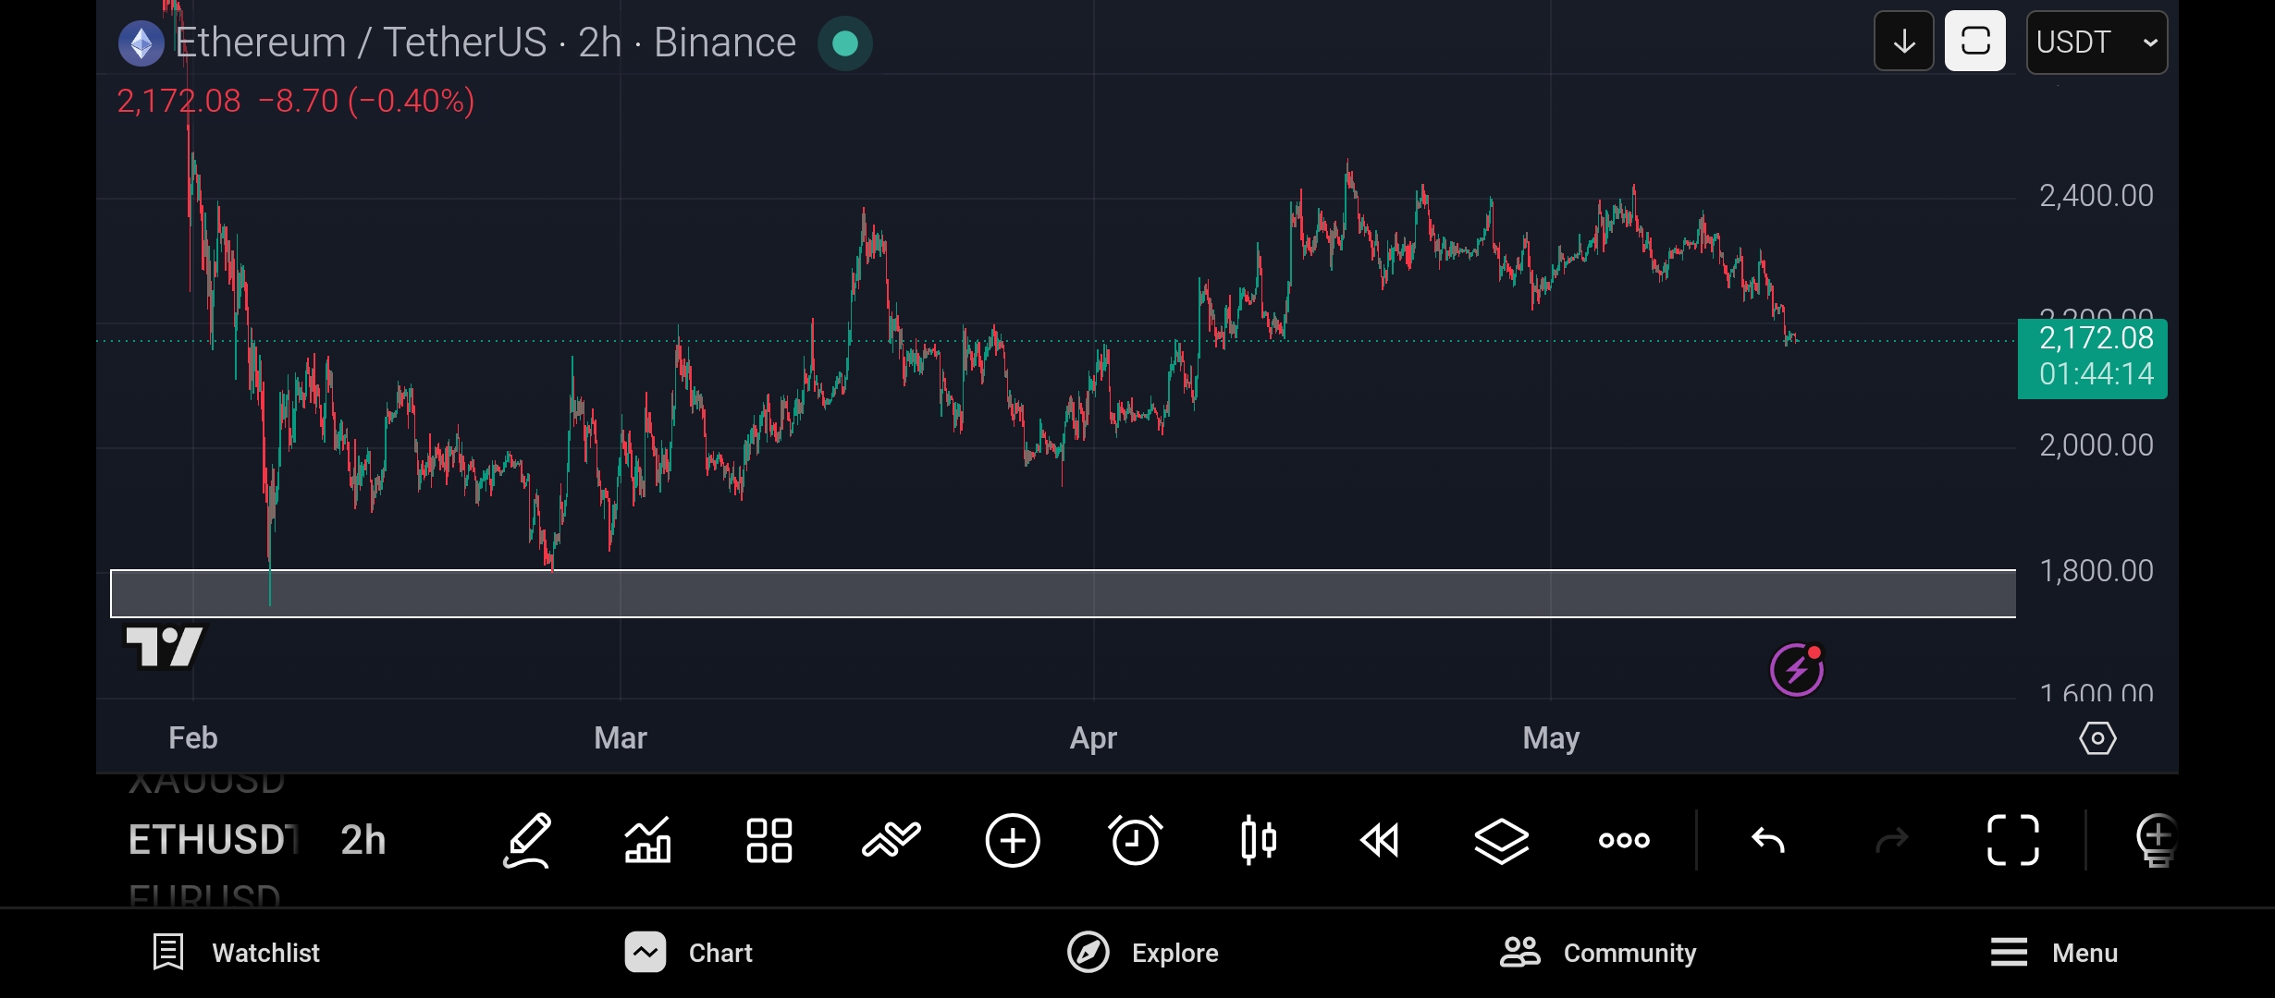Change the 2h timeframe interval
This screenshot has height=998, width=2275.
363,840
